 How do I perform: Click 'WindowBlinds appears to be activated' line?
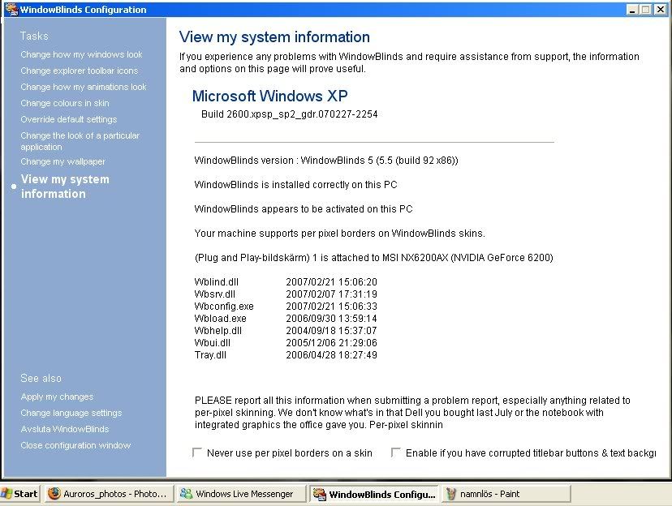tap(304, 209)
